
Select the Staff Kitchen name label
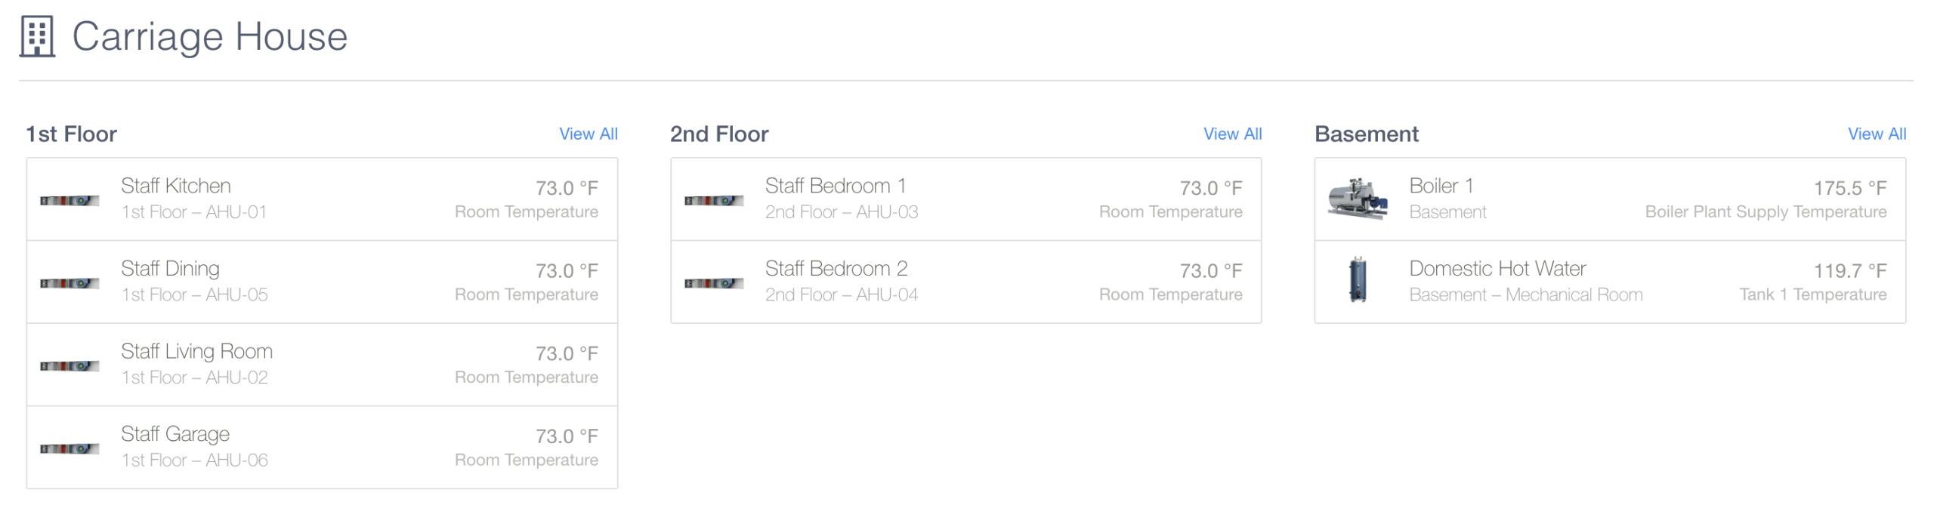176,186
